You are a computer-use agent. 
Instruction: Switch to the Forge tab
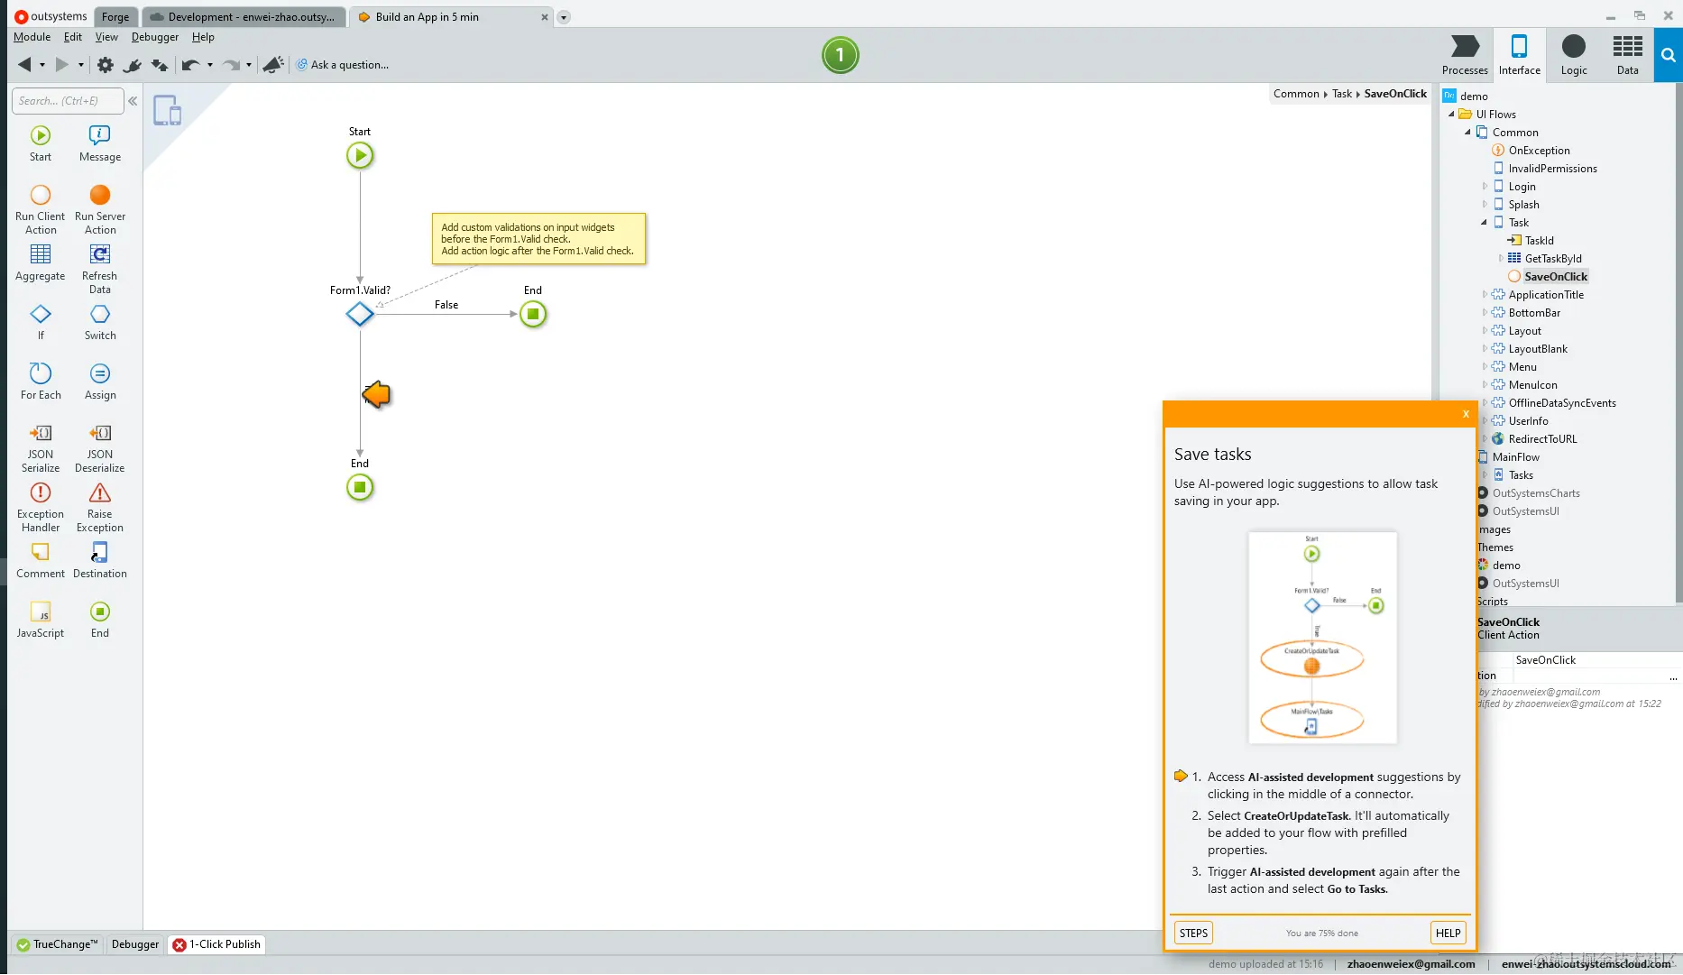point(115,16)
